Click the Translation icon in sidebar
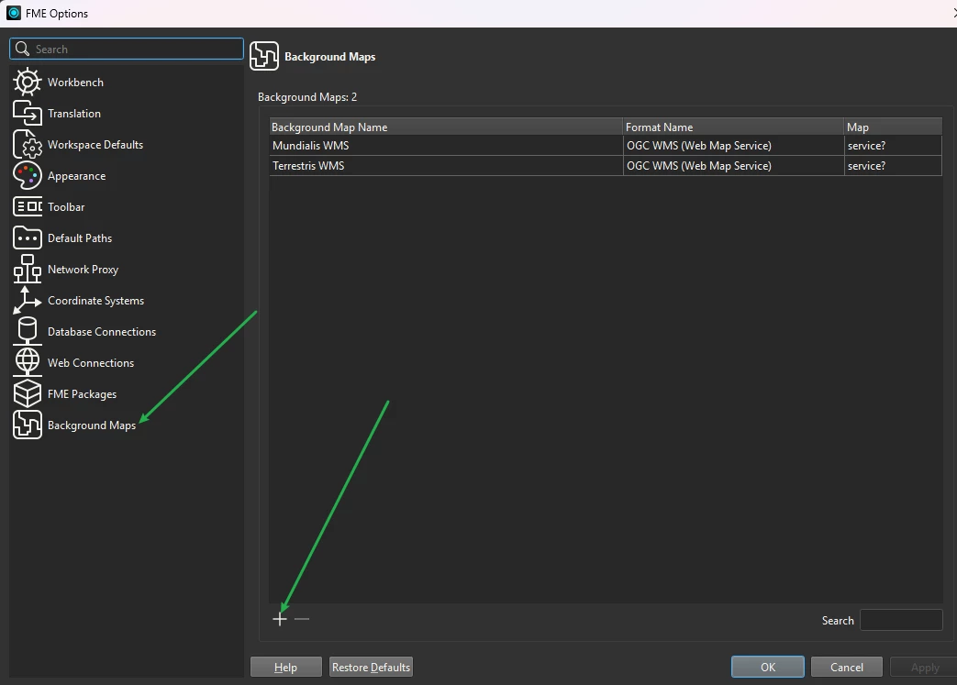957x685 pixels. 28,113
